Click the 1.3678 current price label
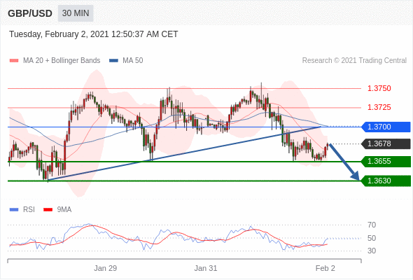The image size is (413, 280). click(x=386, y=143)
